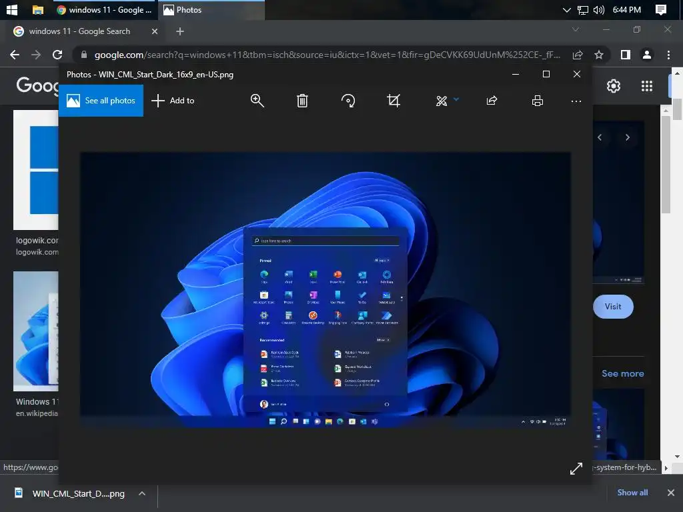The width and height of the screenshot is (683, 512).
Task: Open the Chrome profile icon
Action: pyautogui.click(x=647, y=55)
